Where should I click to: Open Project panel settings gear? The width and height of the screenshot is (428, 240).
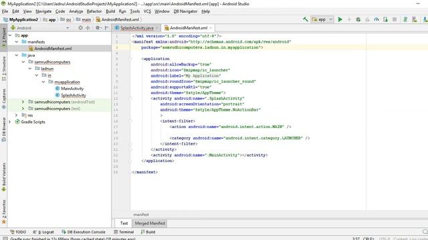pos(98,28)
